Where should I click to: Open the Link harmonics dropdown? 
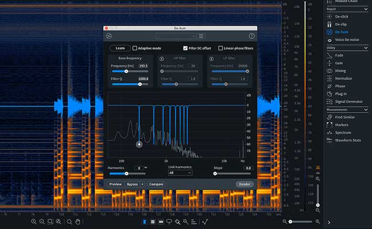pos(180,172)
